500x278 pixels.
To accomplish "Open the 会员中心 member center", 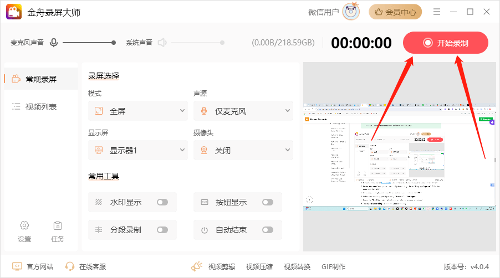I will pyautogui.click(x=395, y=12).
